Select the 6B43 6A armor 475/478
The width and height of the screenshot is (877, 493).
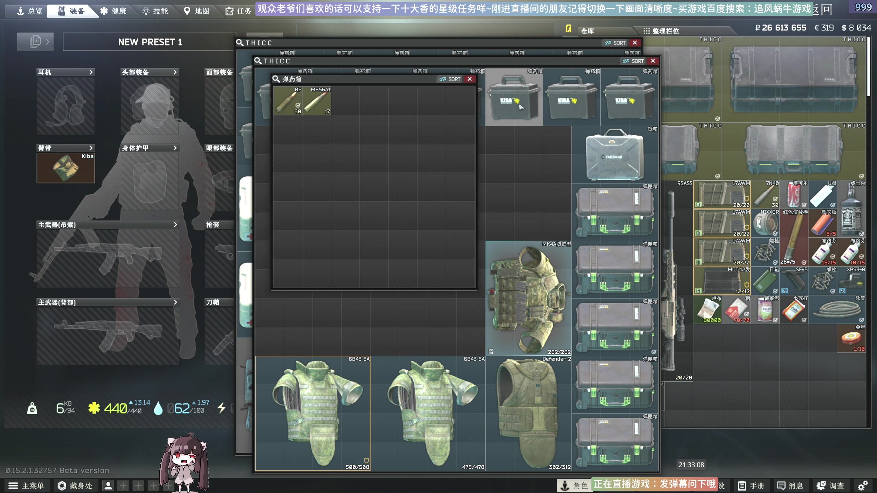tap(428, 413)
